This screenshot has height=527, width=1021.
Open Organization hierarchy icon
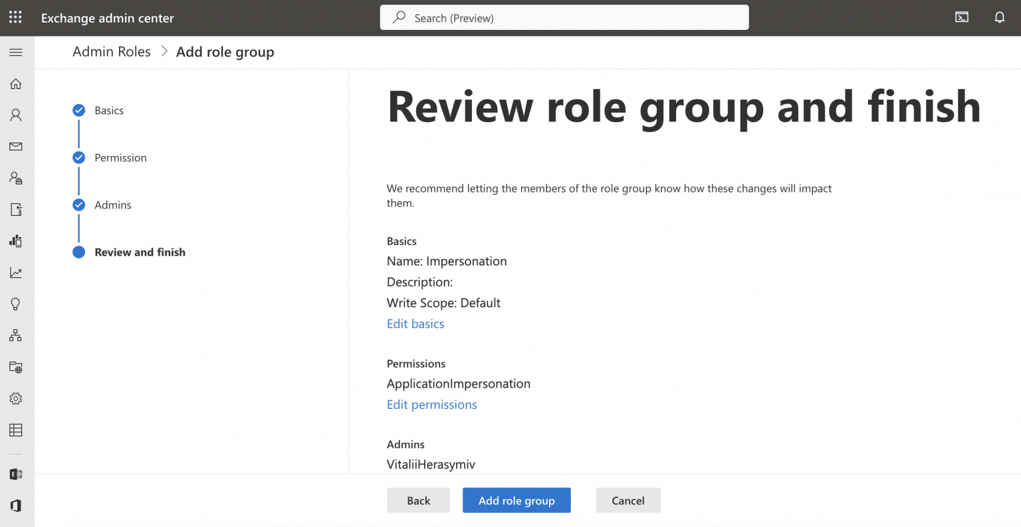point(16,336)
